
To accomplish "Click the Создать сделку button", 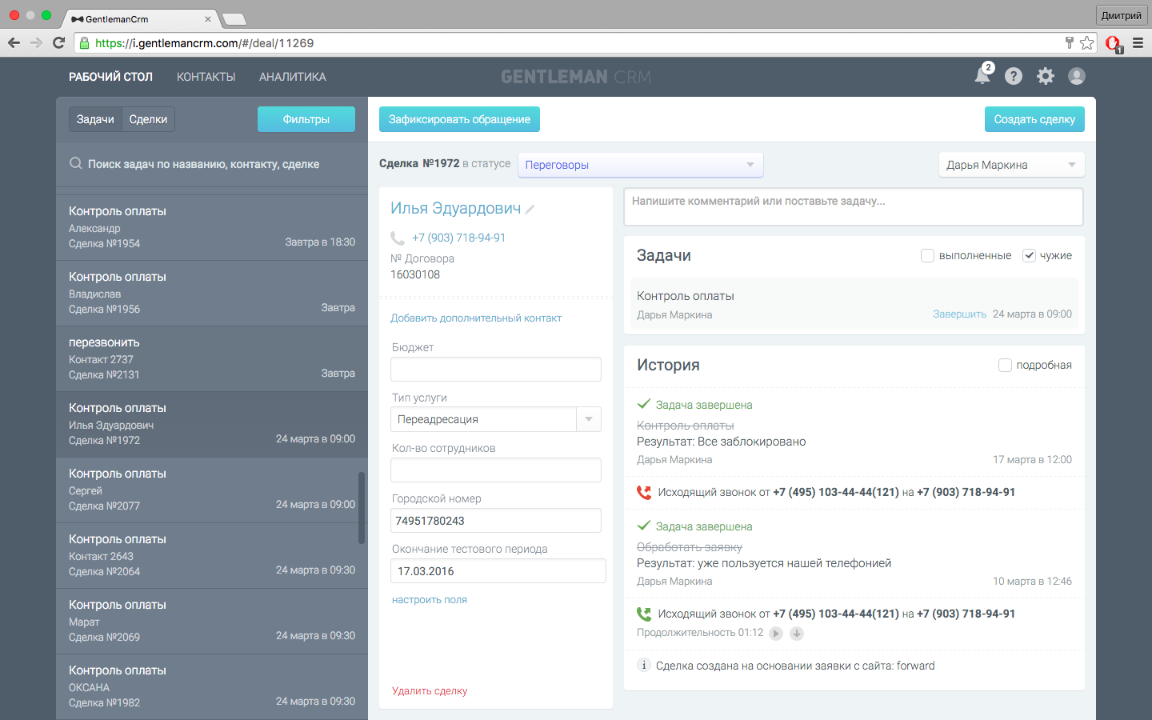I will [1034, 119].
